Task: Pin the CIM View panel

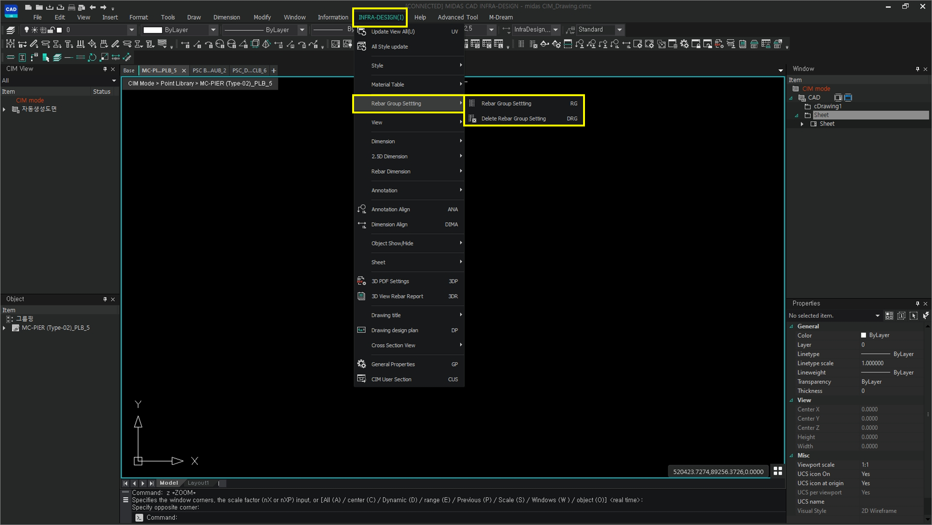Action: pos(105,69)
